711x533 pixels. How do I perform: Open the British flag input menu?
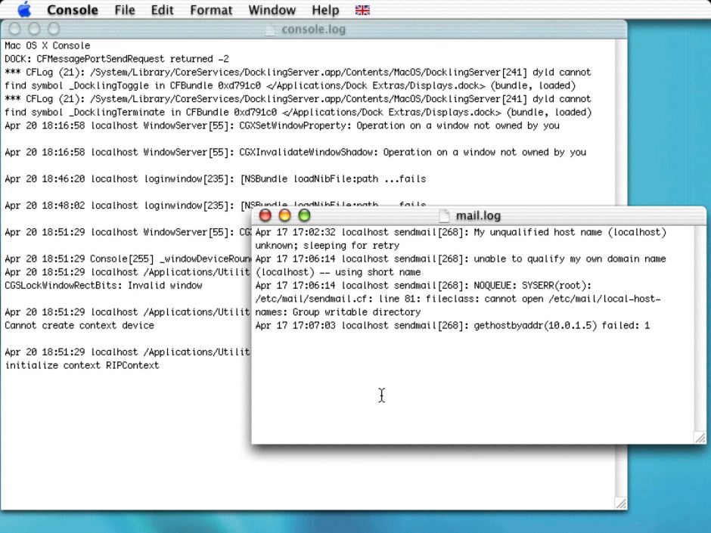pos(362,10)
